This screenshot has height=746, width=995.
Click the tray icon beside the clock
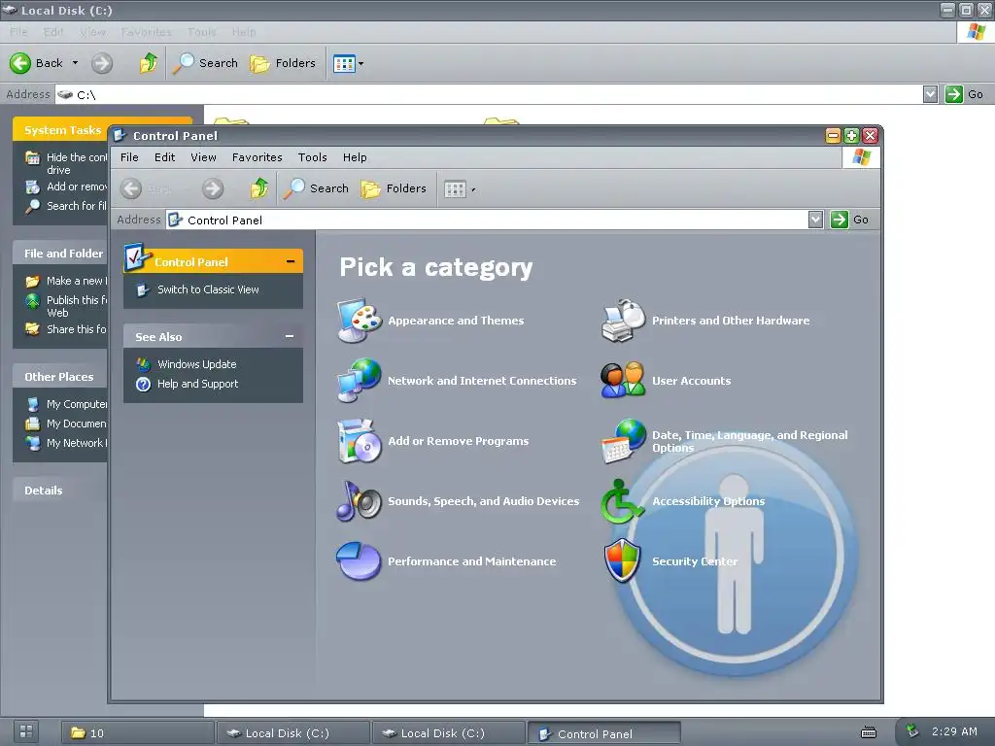click(x=912, y=731)
